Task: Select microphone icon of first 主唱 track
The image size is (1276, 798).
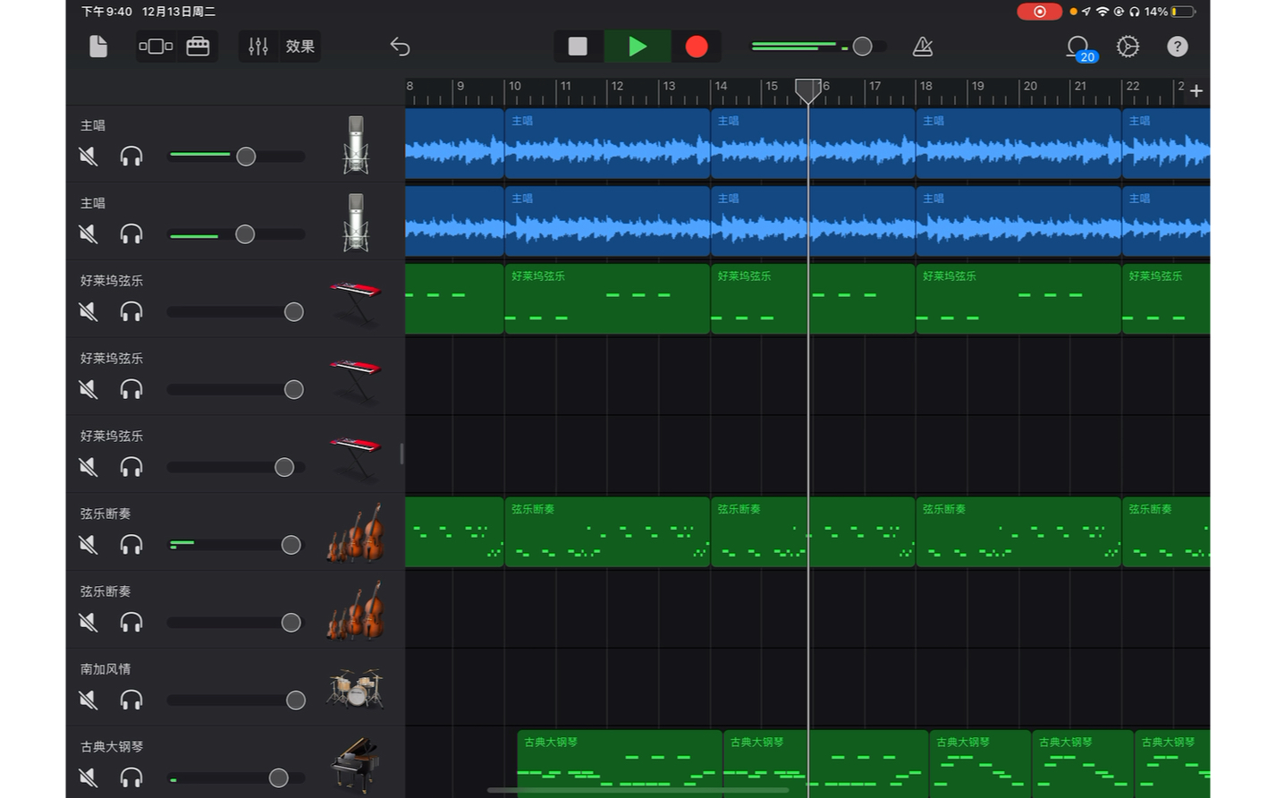Action: pos(356,144)
